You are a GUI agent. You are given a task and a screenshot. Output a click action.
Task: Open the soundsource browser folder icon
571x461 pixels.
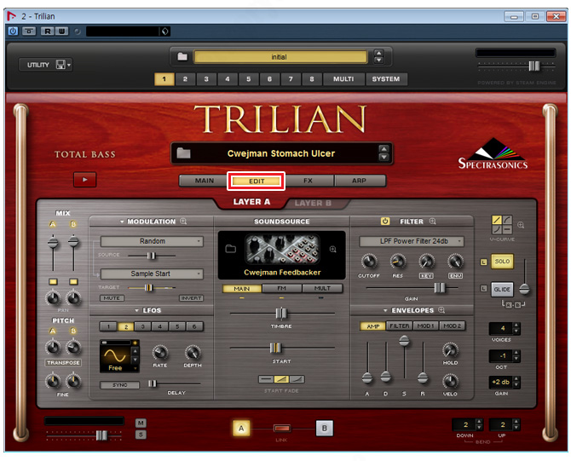tap(230, 249)
